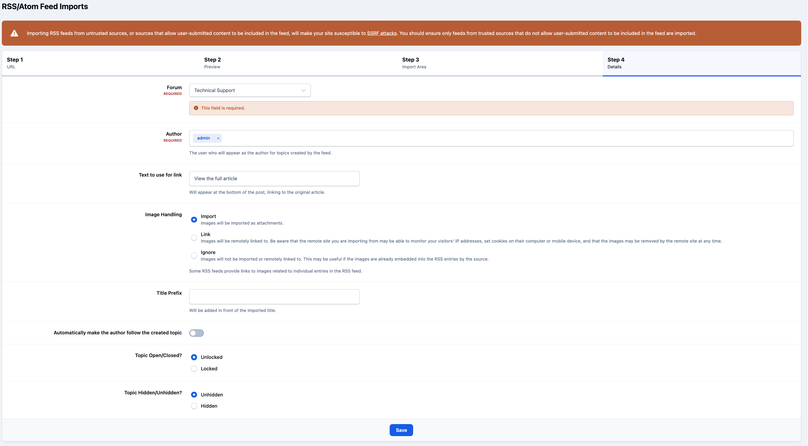Click the Text to use for link field
Image resolution: width=808 pixels, height=446 pixels.
click(274, 179)
